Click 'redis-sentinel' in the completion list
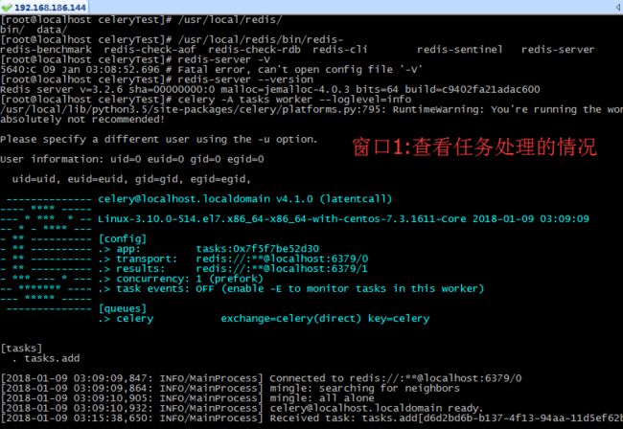Viewport: 623px width, 429px height. click(460, 50)
